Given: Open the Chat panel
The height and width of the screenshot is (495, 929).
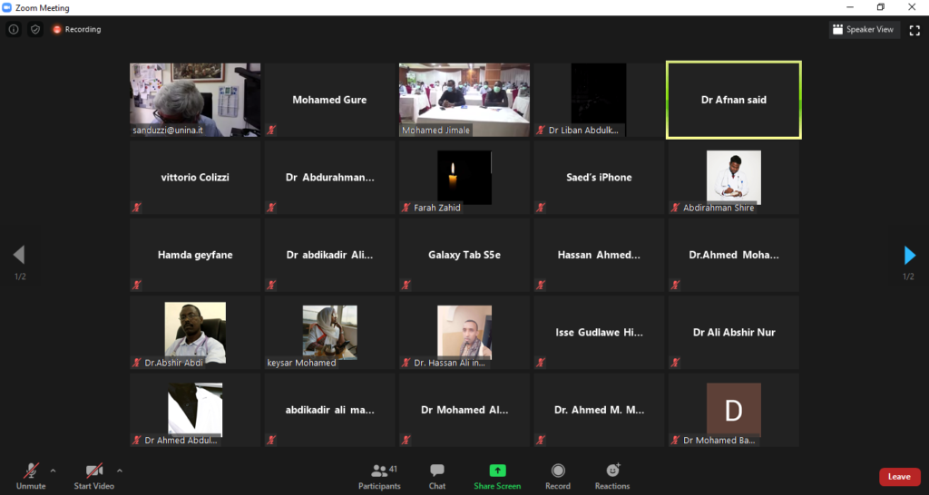Looking at the screenshot, I should pyautogui.click(x=437, y=476).
